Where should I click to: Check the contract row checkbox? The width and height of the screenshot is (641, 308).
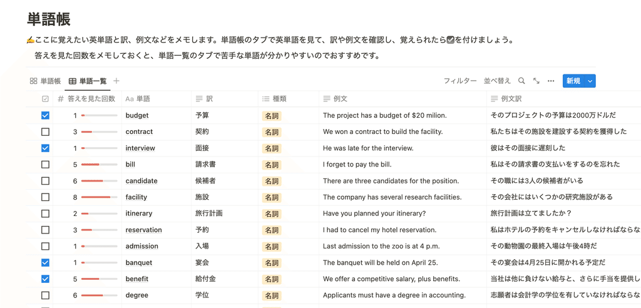click(x=45, y=131)
